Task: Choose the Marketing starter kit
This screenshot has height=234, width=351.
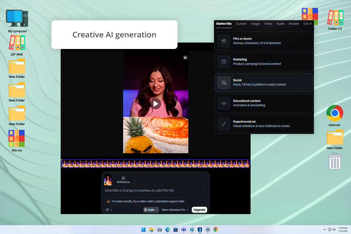Action: click(264, 62)
